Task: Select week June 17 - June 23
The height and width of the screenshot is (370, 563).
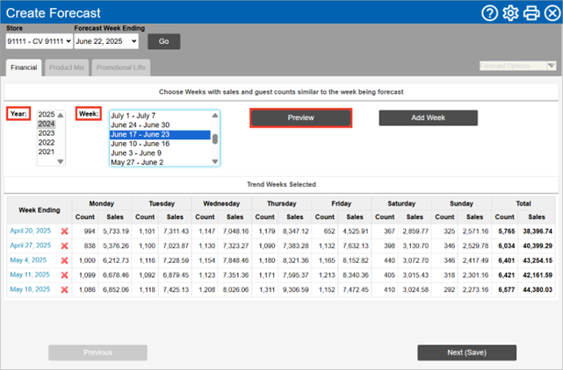Action: (x=160, y=134)
